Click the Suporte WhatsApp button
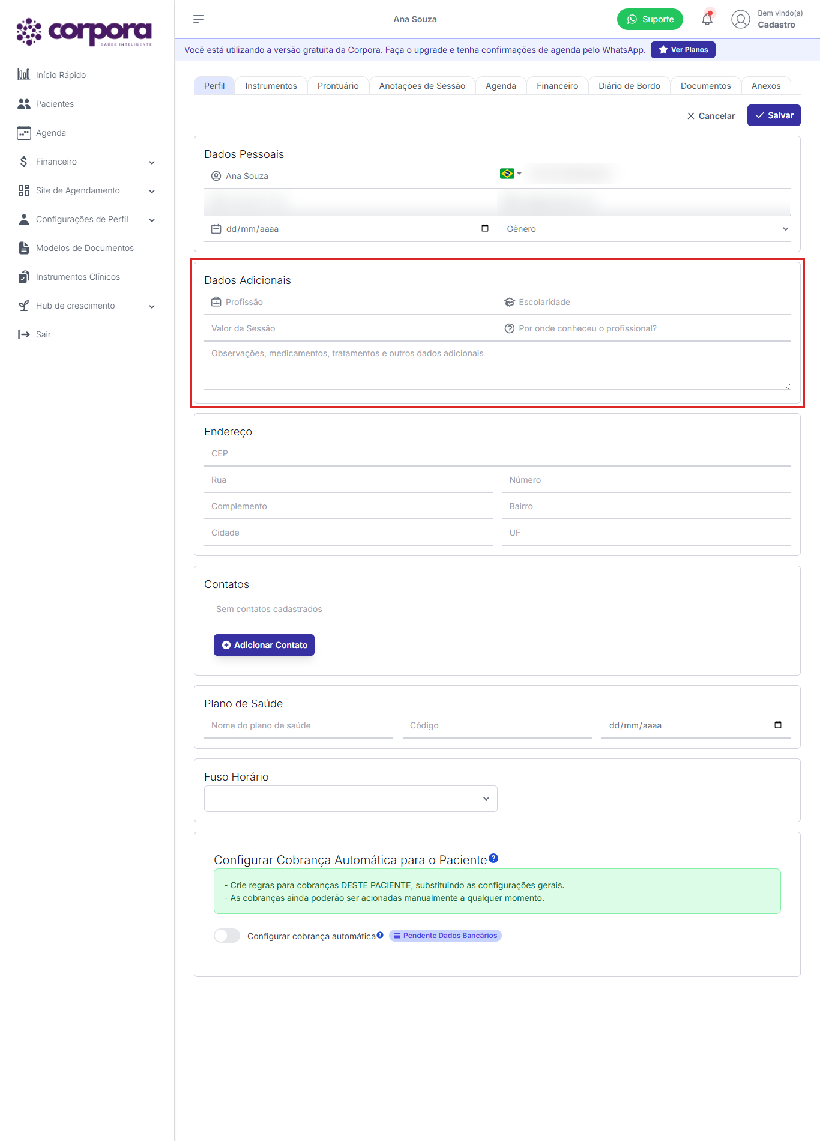Image resolution: width=820 pixels, height=1141 pixels. (x=650, y=19)
